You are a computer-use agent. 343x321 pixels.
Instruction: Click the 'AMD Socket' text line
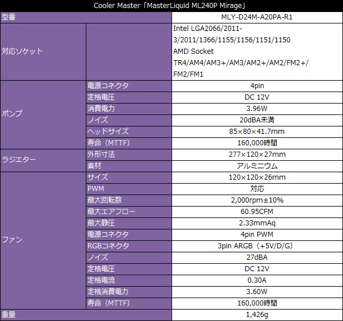pos(193,51)
